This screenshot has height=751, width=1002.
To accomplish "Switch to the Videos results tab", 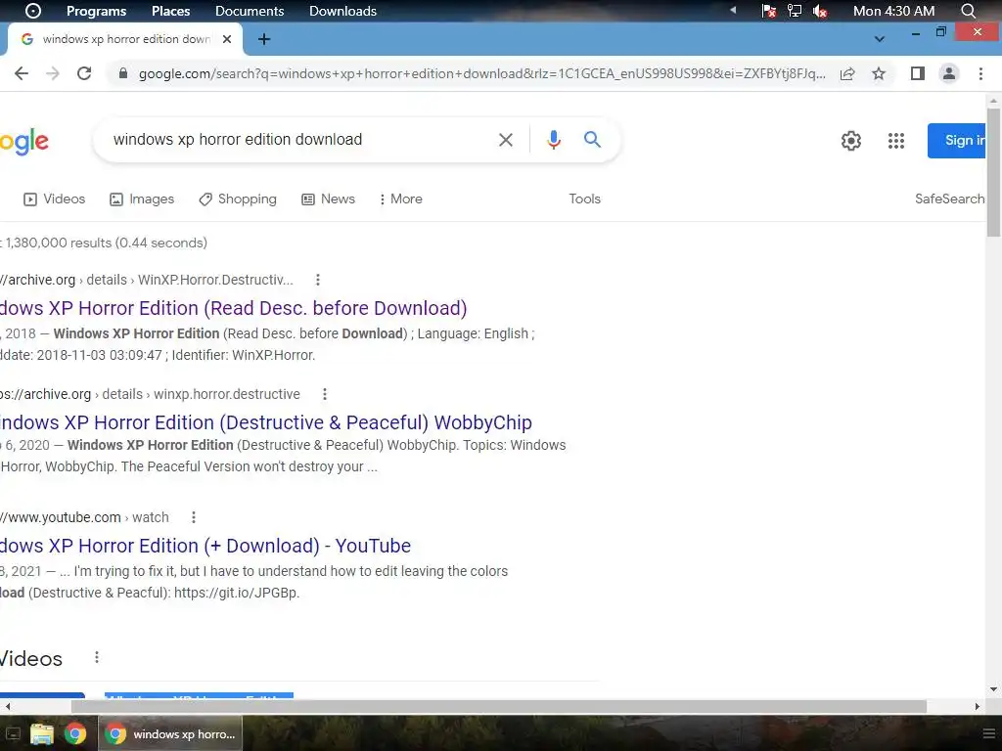I will click(x=55, y=199).
